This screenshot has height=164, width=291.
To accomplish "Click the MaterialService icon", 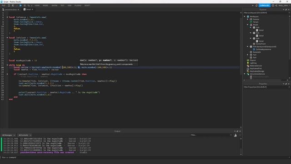I will (248, 66).
